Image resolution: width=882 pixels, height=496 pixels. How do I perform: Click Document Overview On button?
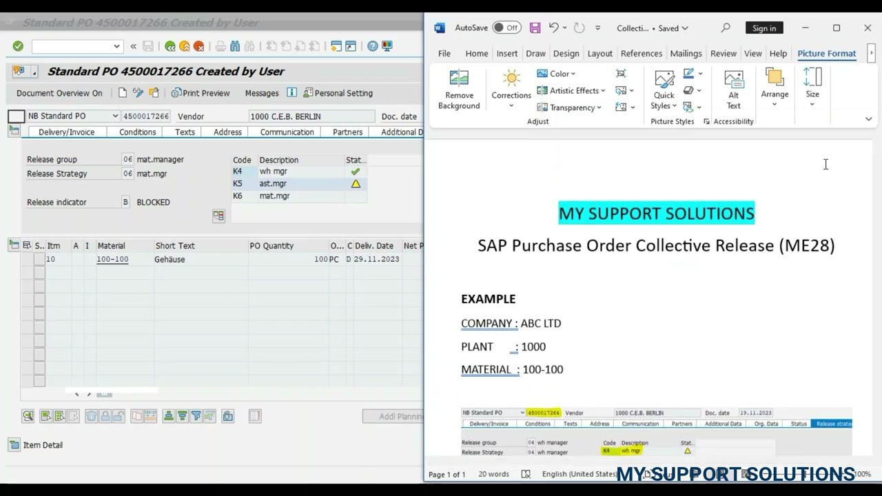coord(59,93)
